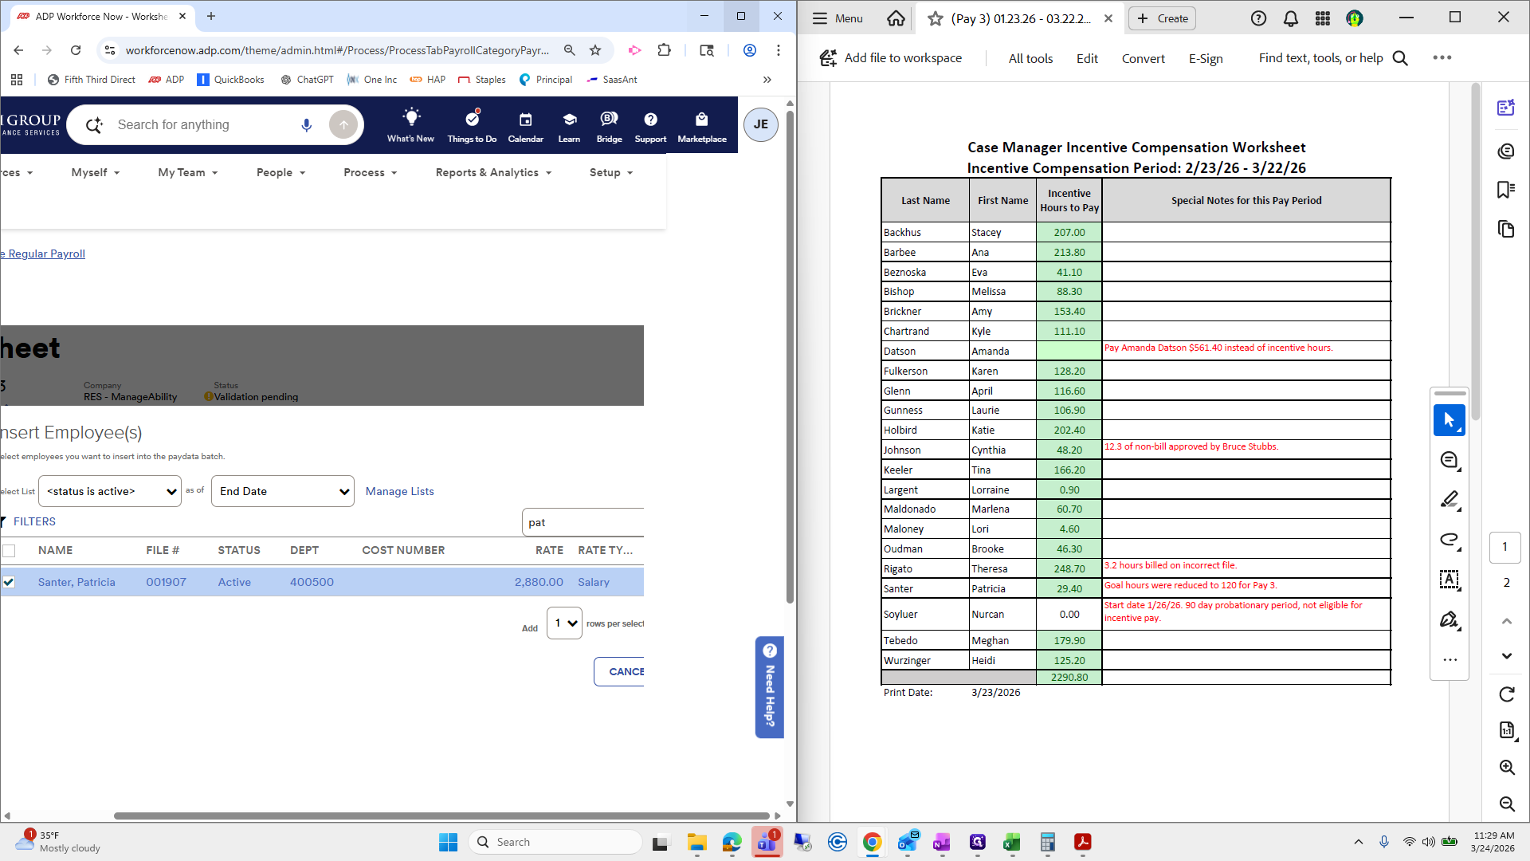The image size is (1530, 861).
Task: Toggle the select-all checkbox beside NAME
Action: click(x=9, y=550)
